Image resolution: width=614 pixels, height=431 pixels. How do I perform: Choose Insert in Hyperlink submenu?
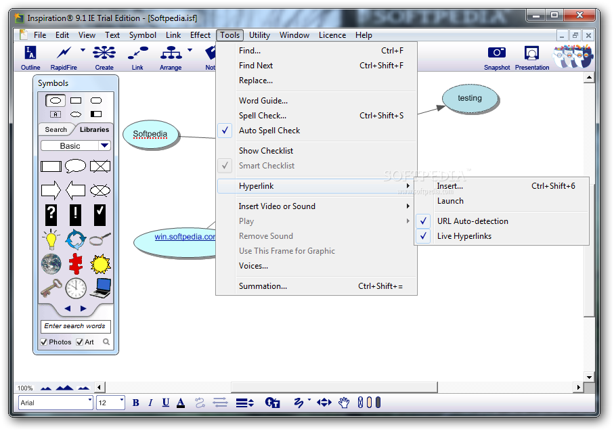[502, 186]
